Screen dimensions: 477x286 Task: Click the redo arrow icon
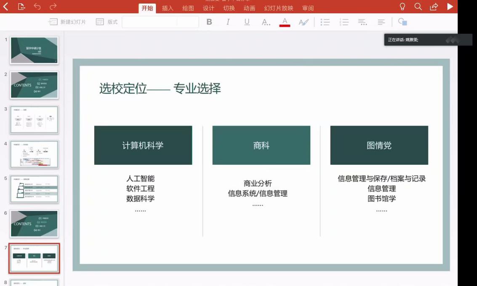53,7
